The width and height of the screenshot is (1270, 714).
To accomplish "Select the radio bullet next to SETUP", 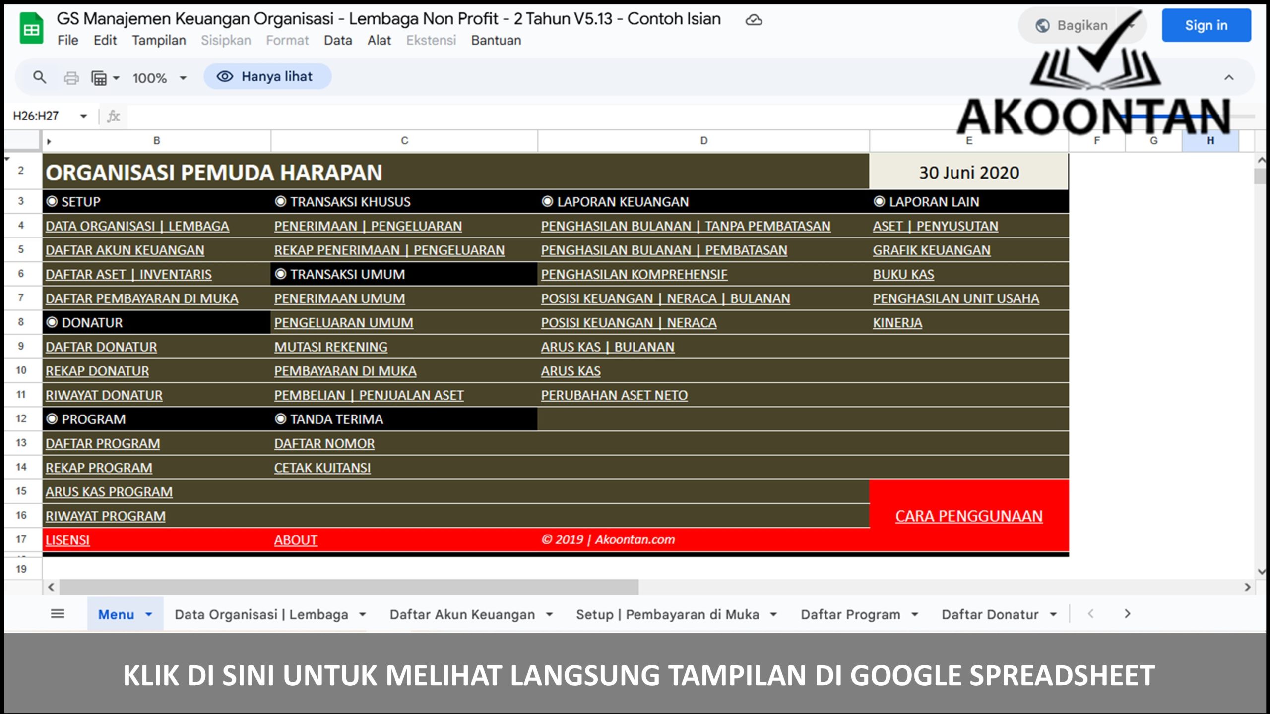I will coord(52,202).
